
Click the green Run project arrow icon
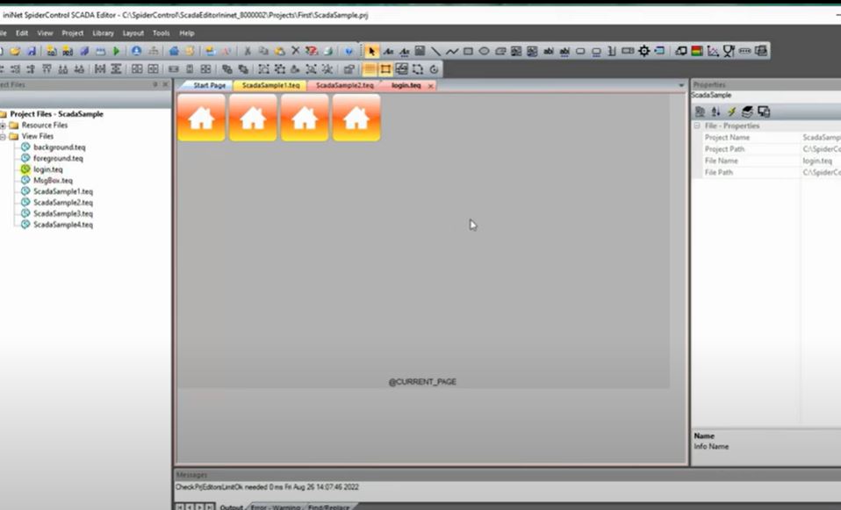click(x=116, y=52)
